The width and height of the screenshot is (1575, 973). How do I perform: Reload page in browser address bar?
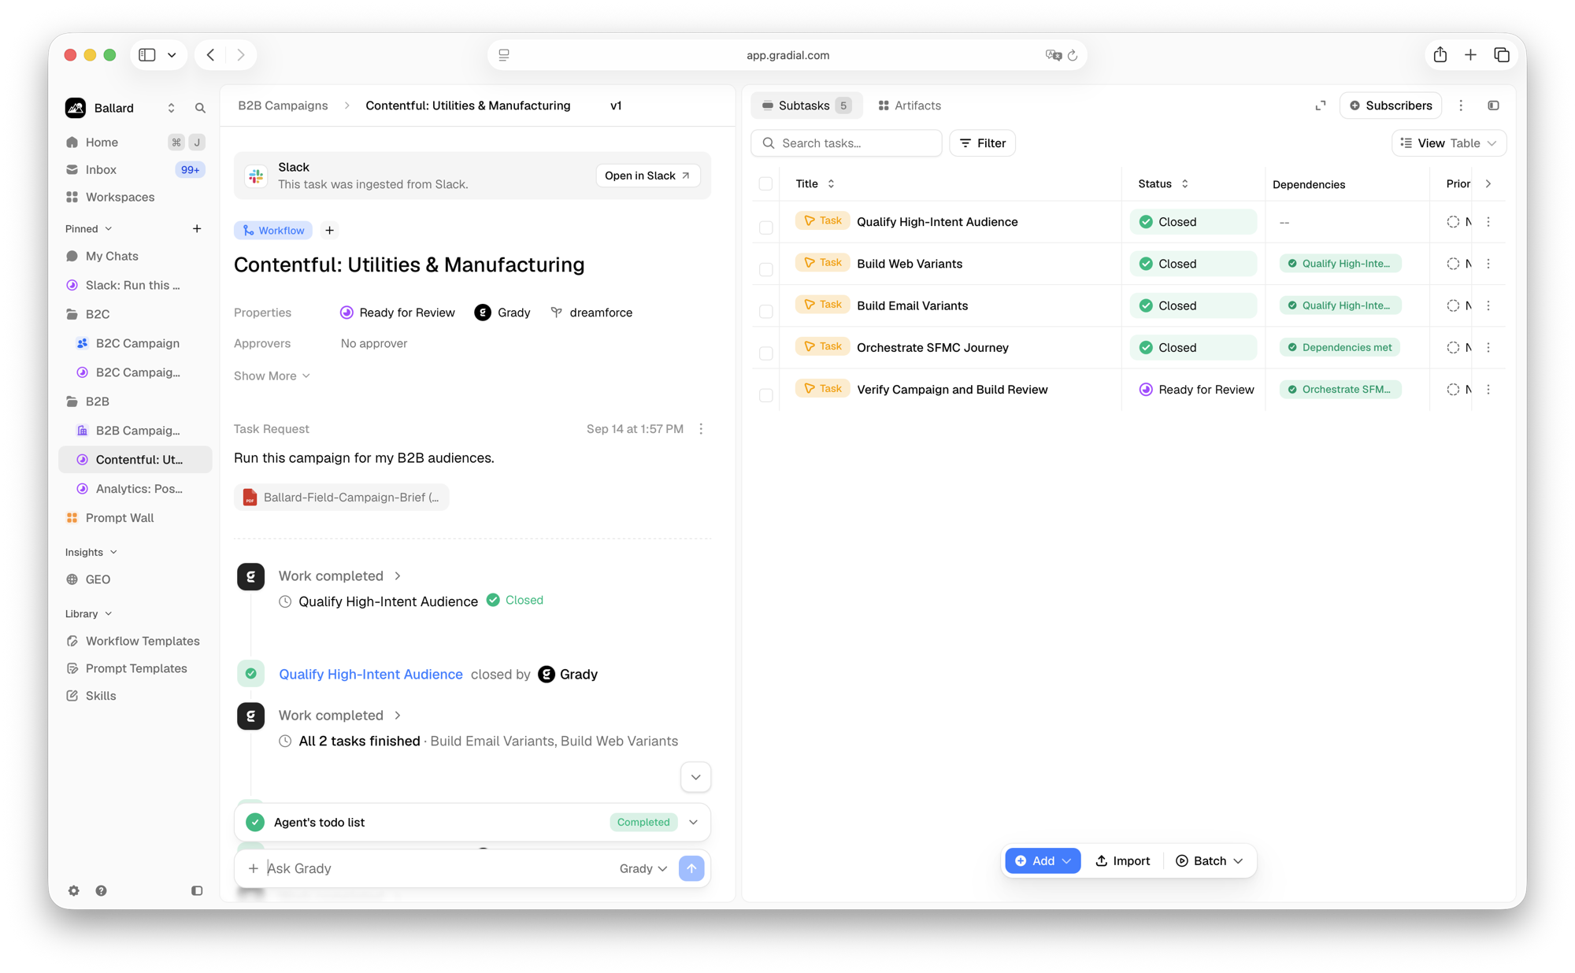click(x=1072, y=55)
